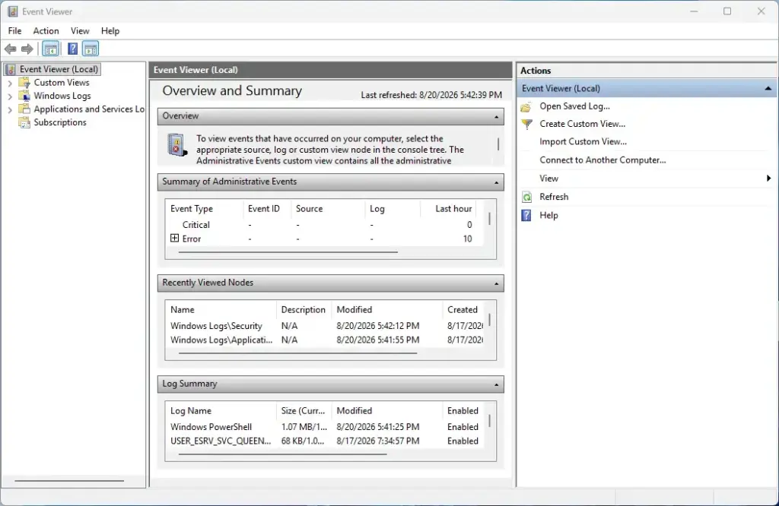Viewport: 779px width, 506px height.
Task: Collapse the Log Summary section
Action: coord(496,385)
